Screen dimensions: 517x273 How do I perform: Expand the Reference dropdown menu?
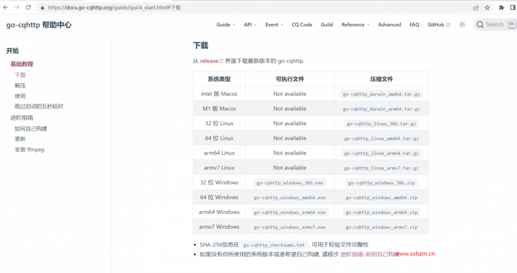pos(355,25)
